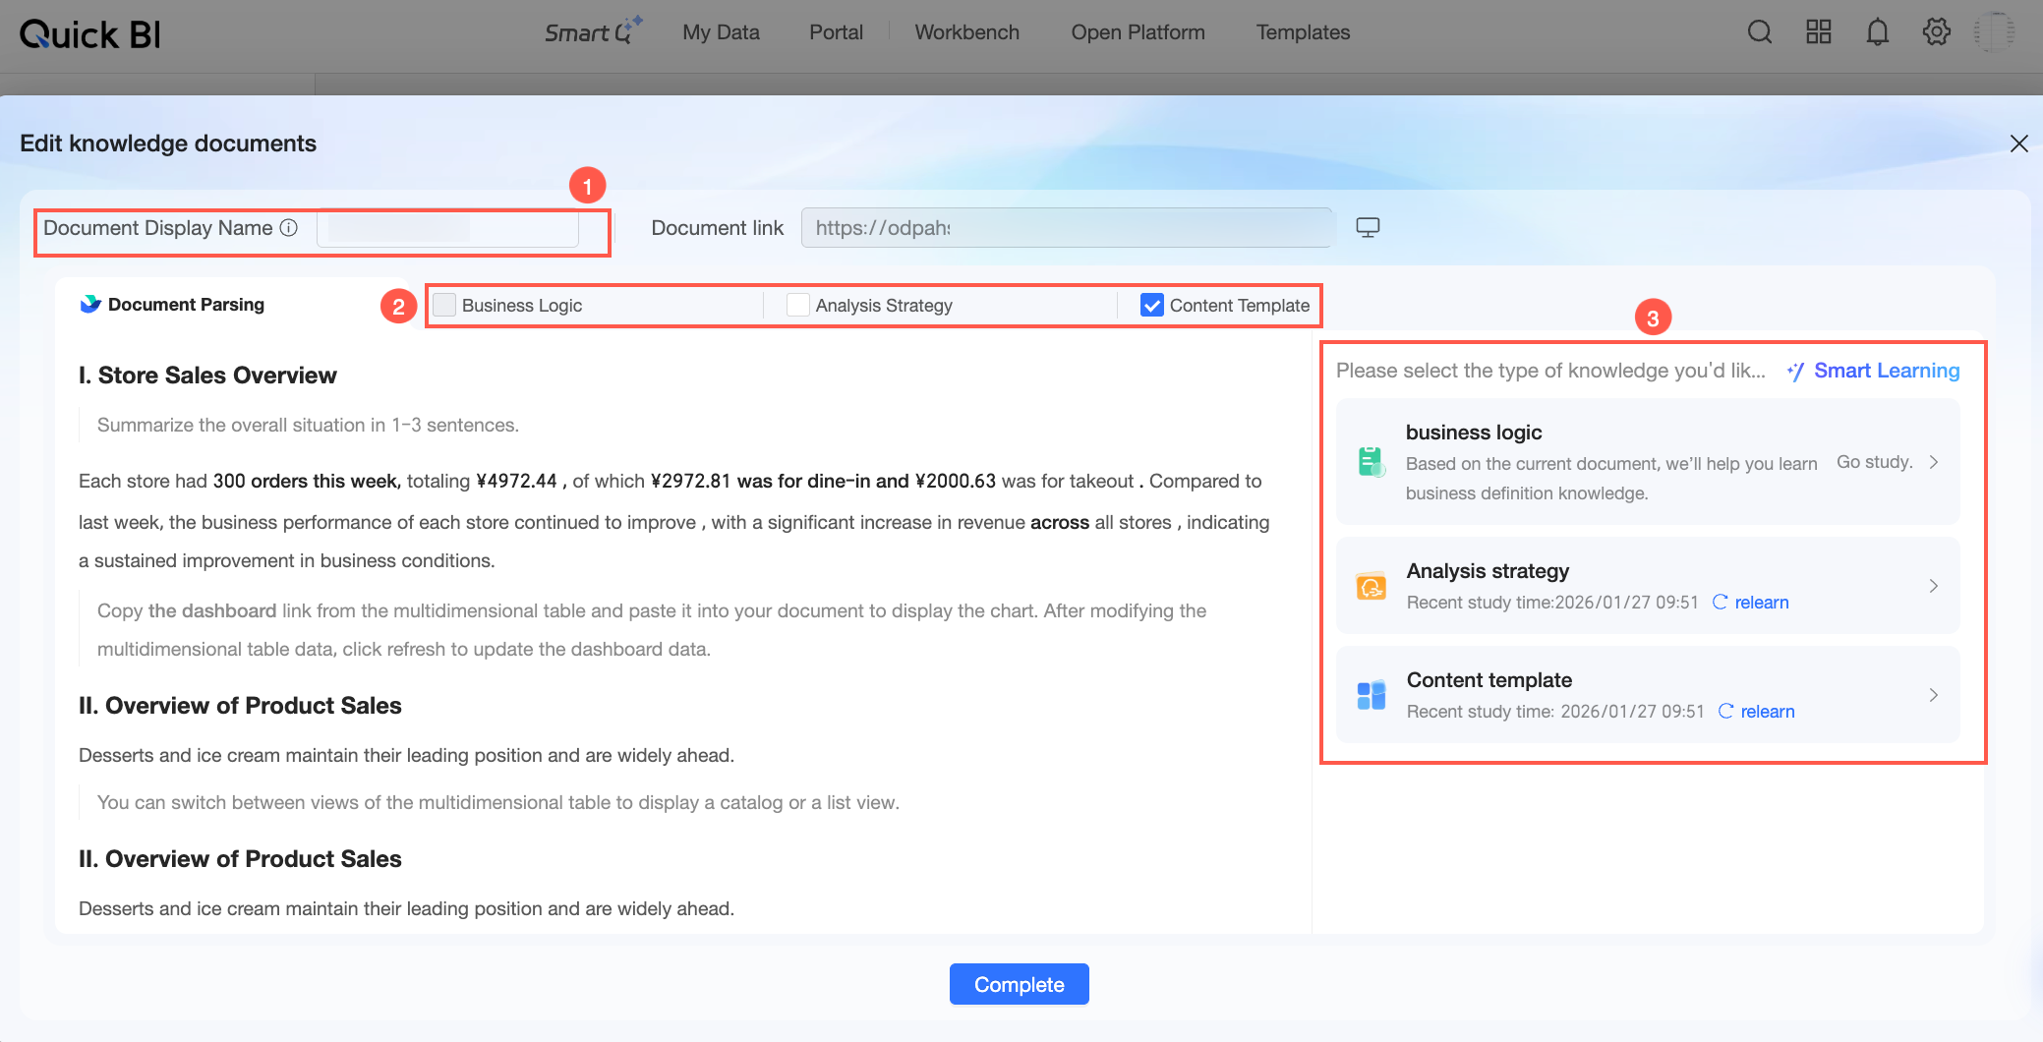Click the Document Display Name input field
The height and width of the screenshot is (1042, 2043).
click(448, 228)
